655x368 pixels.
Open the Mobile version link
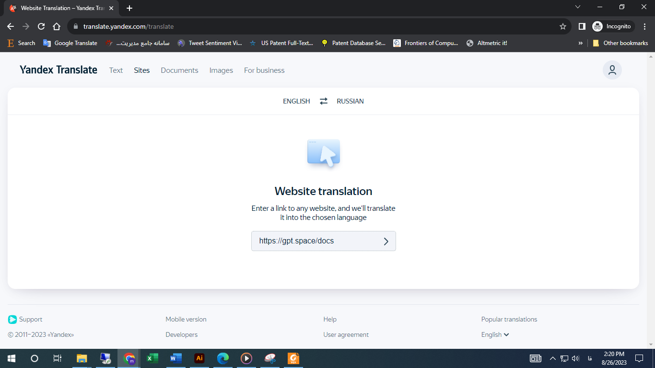tap(186, 319)
